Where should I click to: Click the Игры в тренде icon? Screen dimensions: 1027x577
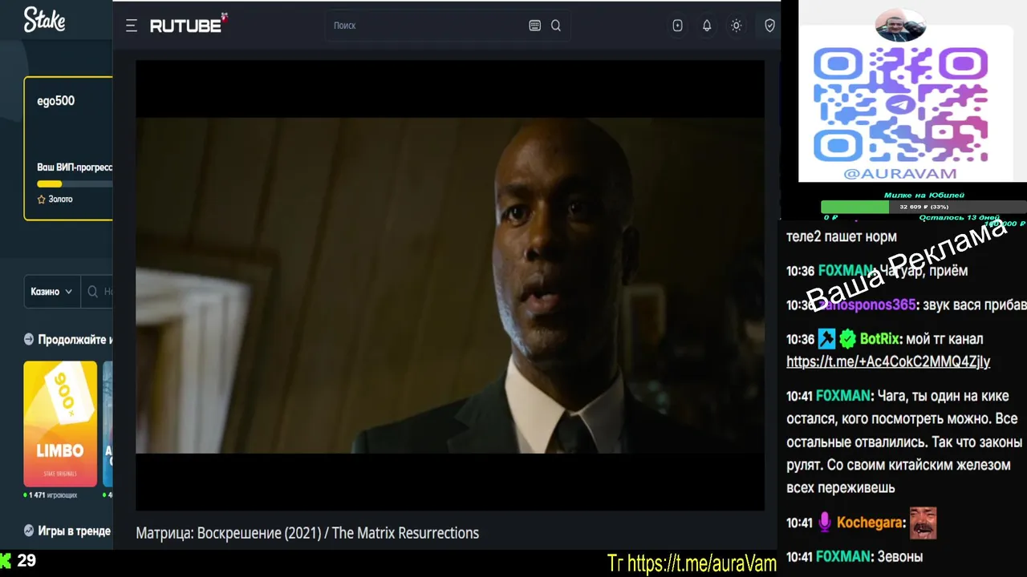pos(29,531)
